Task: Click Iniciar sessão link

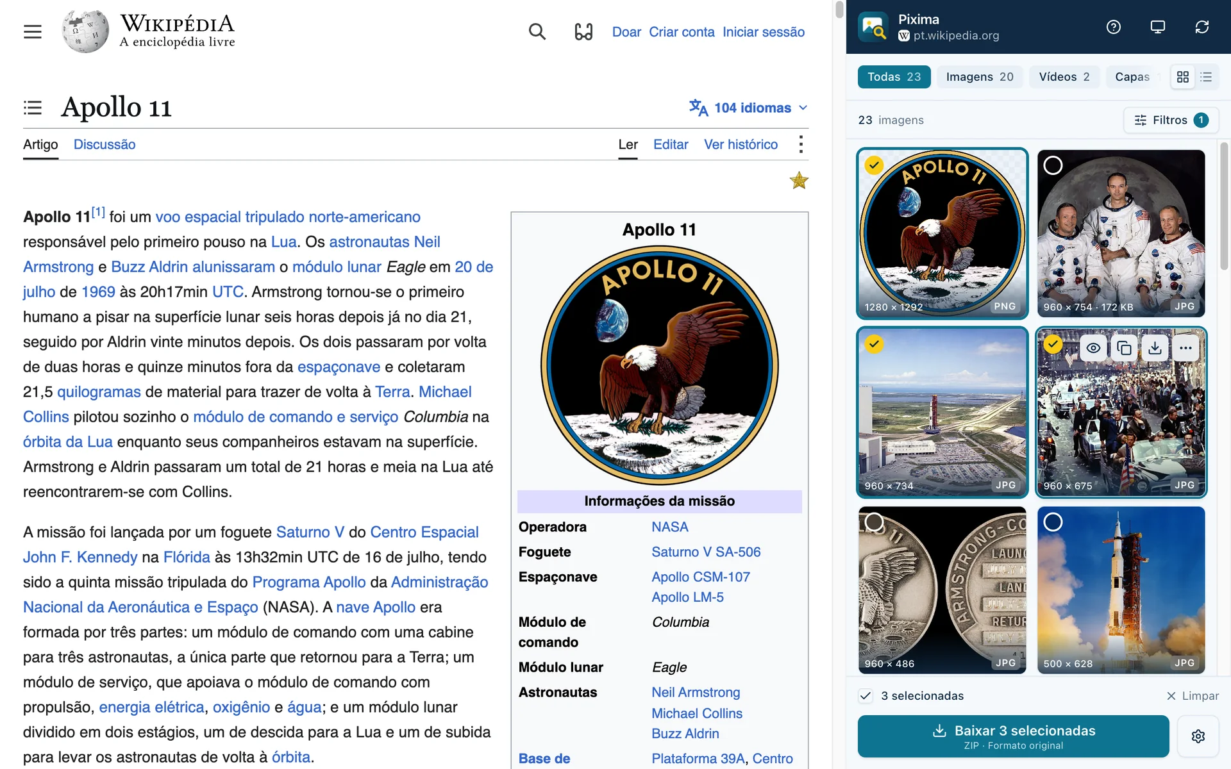Action: (x=764, y=32)
